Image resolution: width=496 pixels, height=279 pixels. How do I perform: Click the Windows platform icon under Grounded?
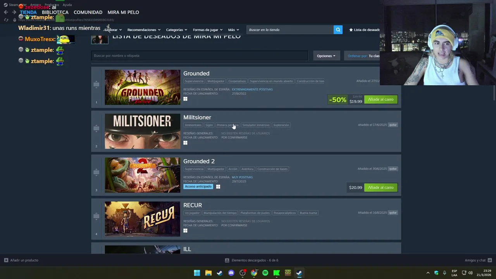(185, 99)
